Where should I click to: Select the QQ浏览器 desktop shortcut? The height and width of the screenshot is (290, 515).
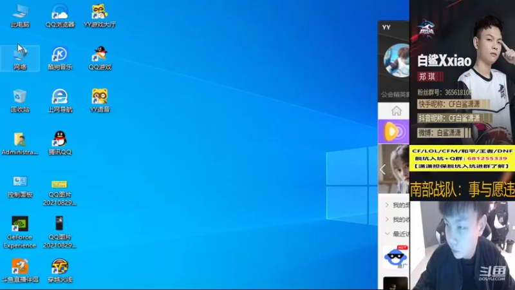pos(60,15)
